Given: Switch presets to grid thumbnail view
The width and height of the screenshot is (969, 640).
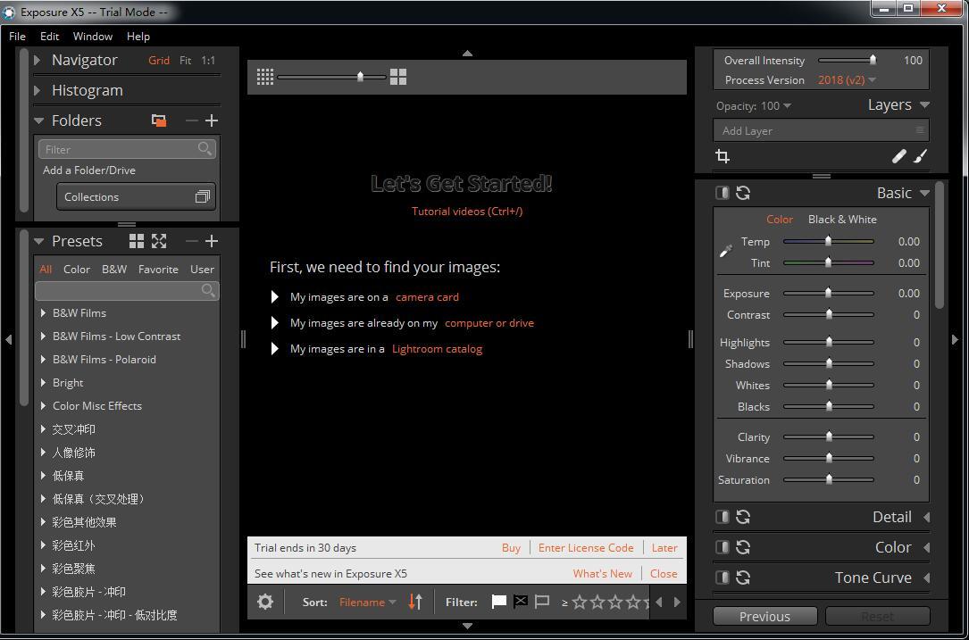Looking at the screenshot, I should click(x=137, y=241).
